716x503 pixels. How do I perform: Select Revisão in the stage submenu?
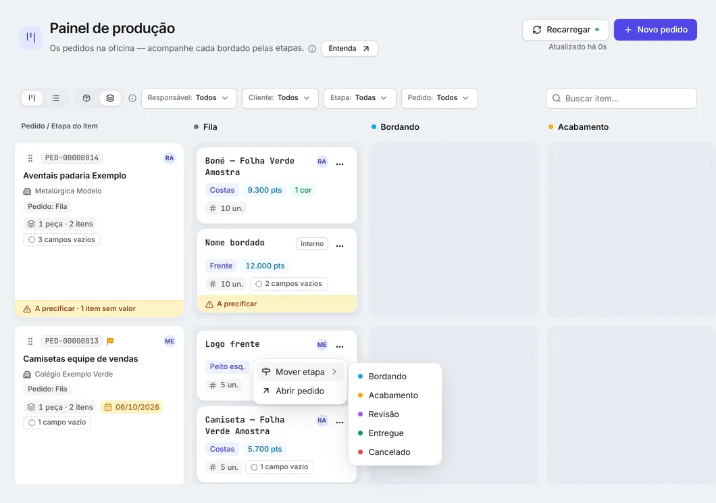point(395,414)
